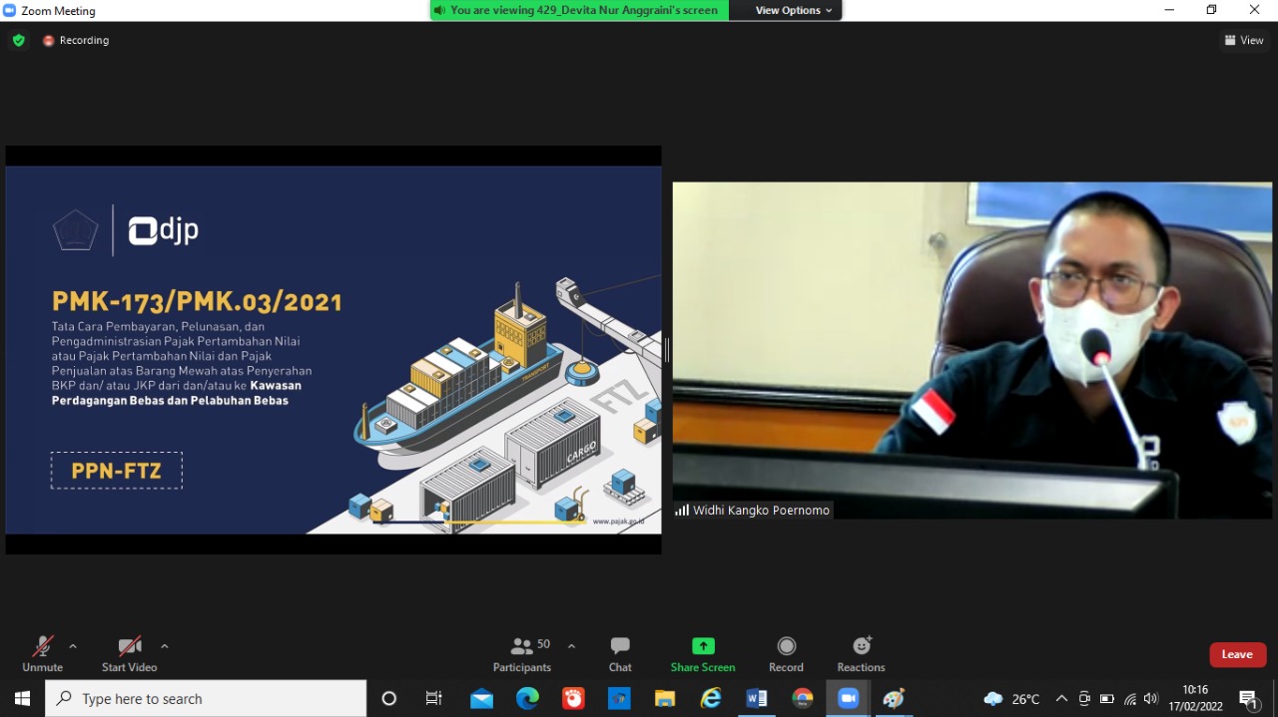The image size is (1278, 717).
Task: Open the Reactions menu
Action: tap(861, 653)
